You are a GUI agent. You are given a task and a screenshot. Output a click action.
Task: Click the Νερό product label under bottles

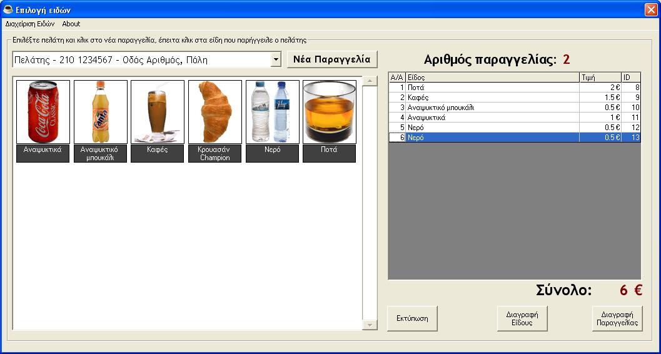tap(272, 153)
